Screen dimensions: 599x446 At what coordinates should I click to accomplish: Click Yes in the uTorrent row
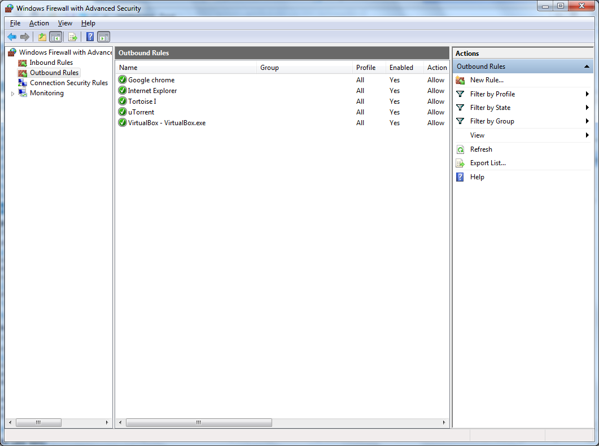coord(395,112)
